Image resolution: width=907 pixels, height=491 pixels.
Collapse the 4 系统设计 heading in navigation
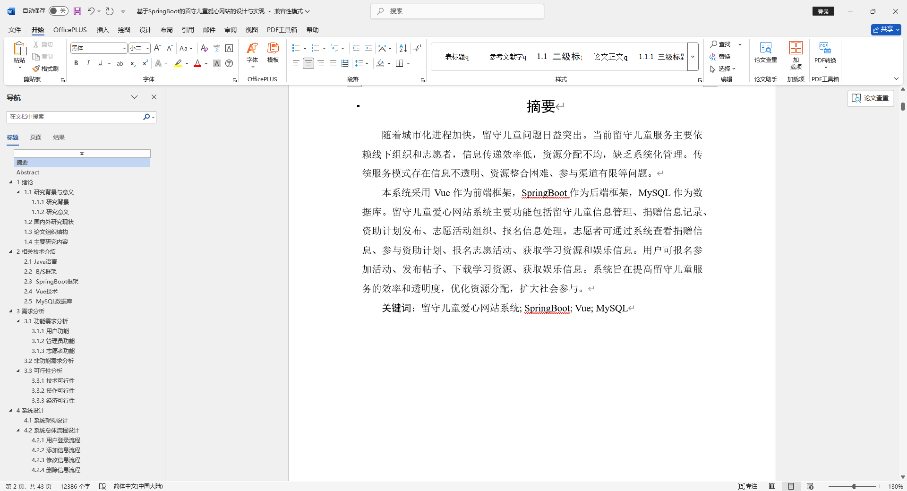pyautogui.click(x=11, y=411)
